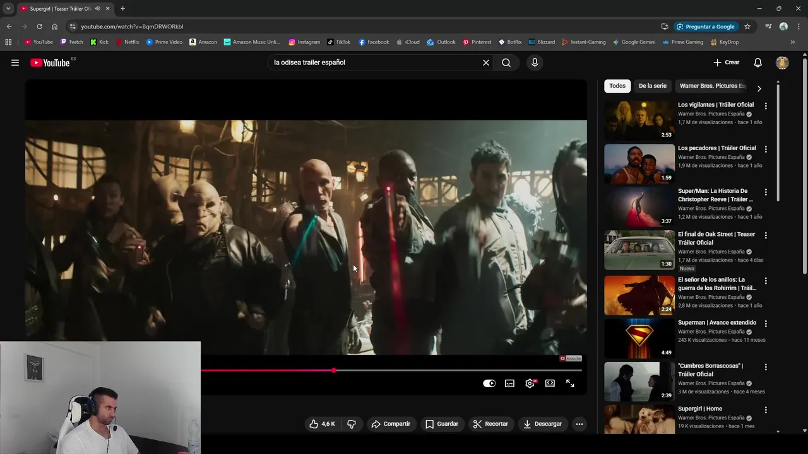The image size is (808, 454).
Task: Click the Compartir share button
Action: click(x=391, y=424)
